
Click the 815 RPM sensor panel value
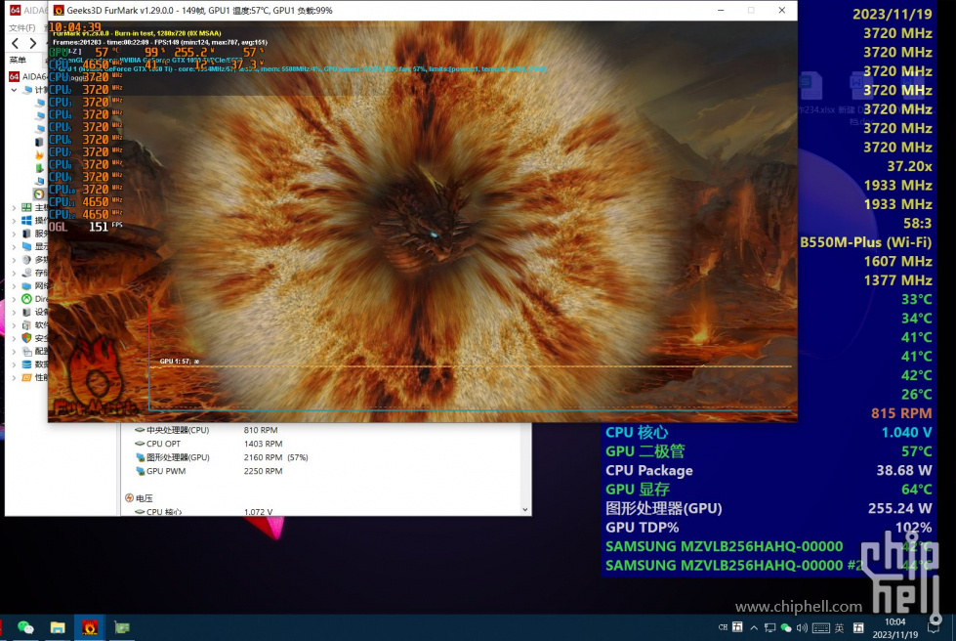tap(901, 413)
